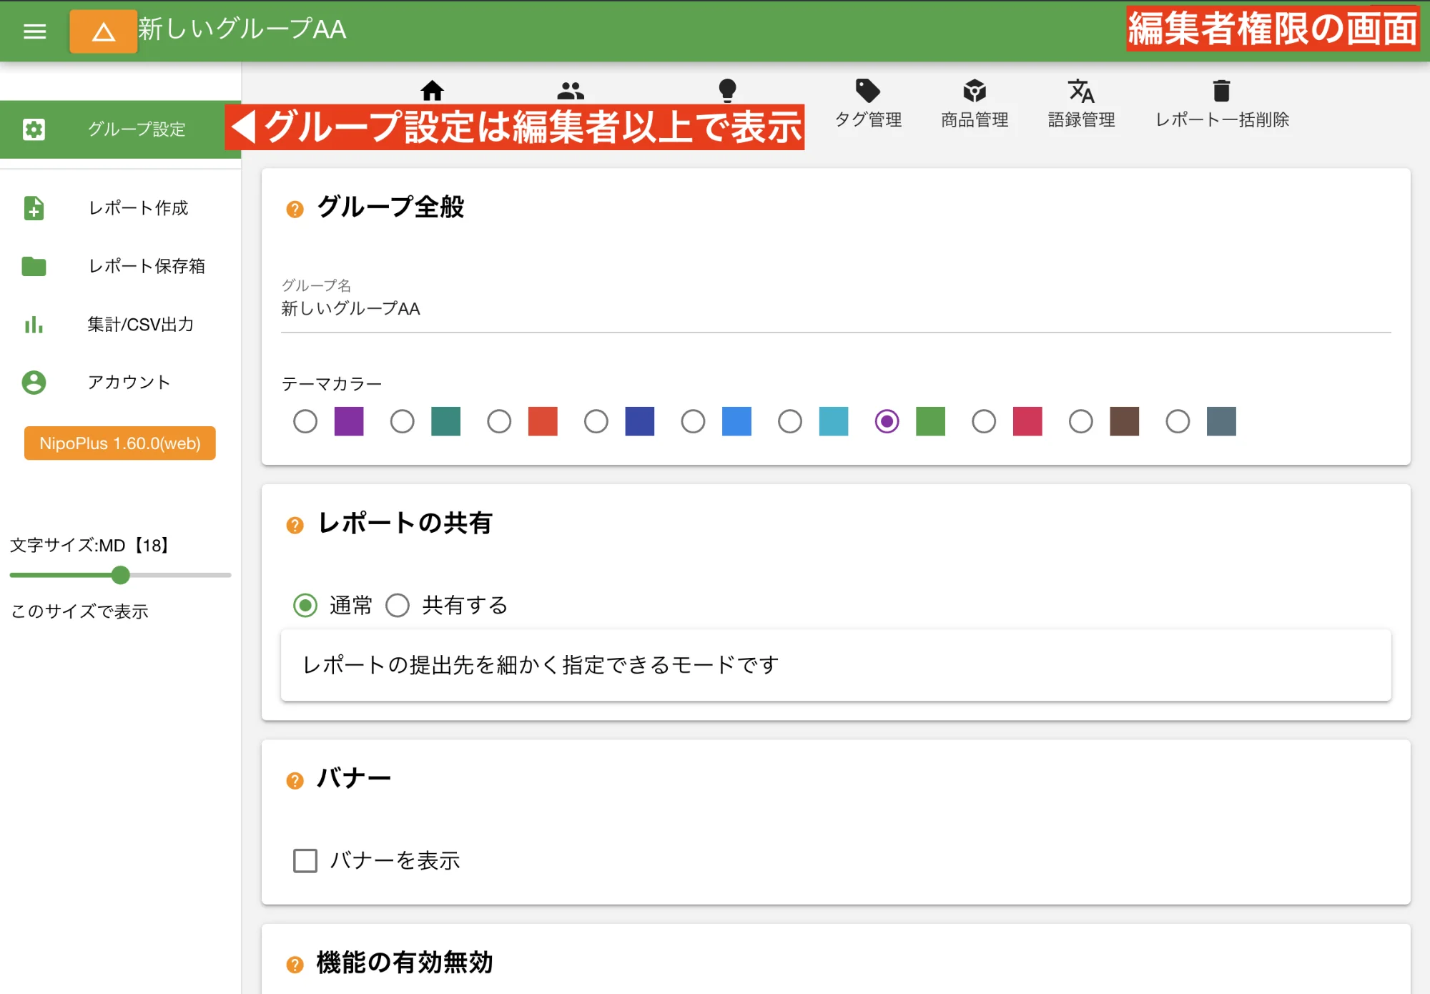Open the グループ全般 help tooltip
This screenshot has width=1430, height=994.
295,210
